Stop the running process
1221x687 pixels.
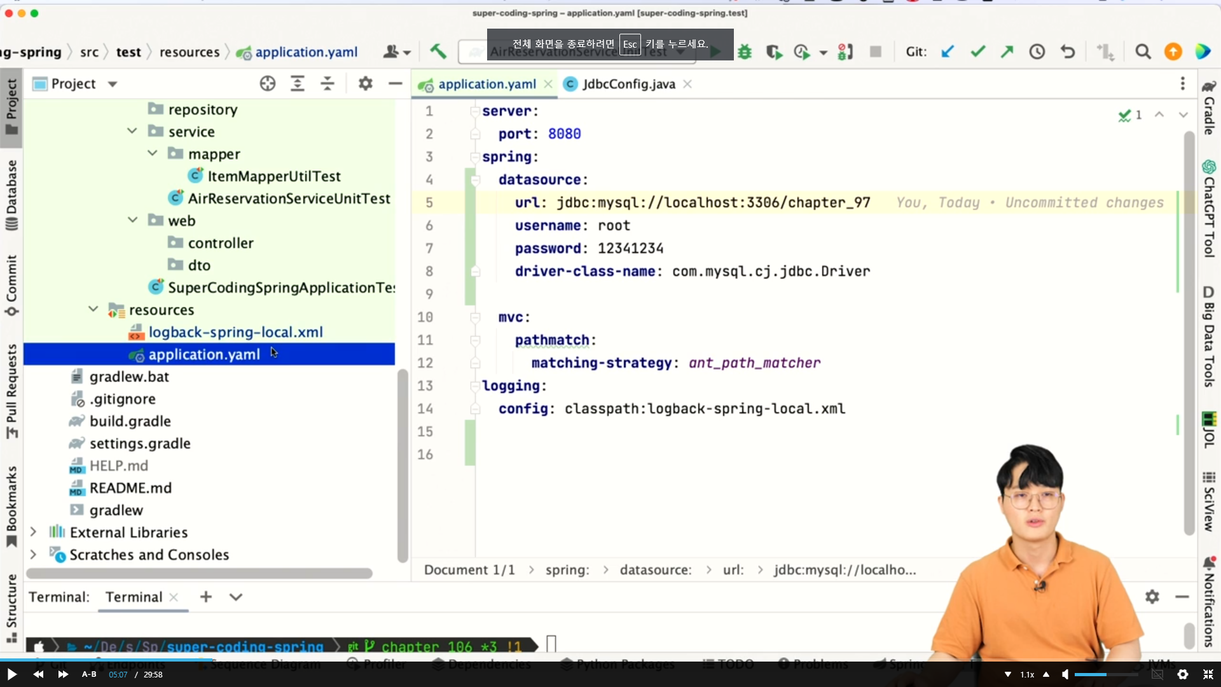point(876,52)
